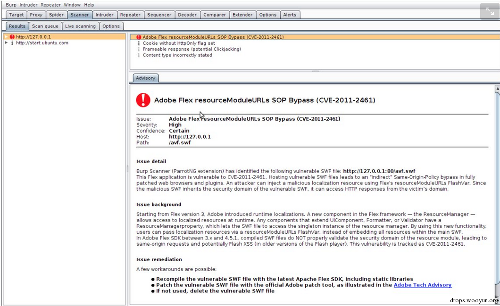Click info icon next to Frameable response
This screenshot has width=500, height=306.
pos(139,49)
